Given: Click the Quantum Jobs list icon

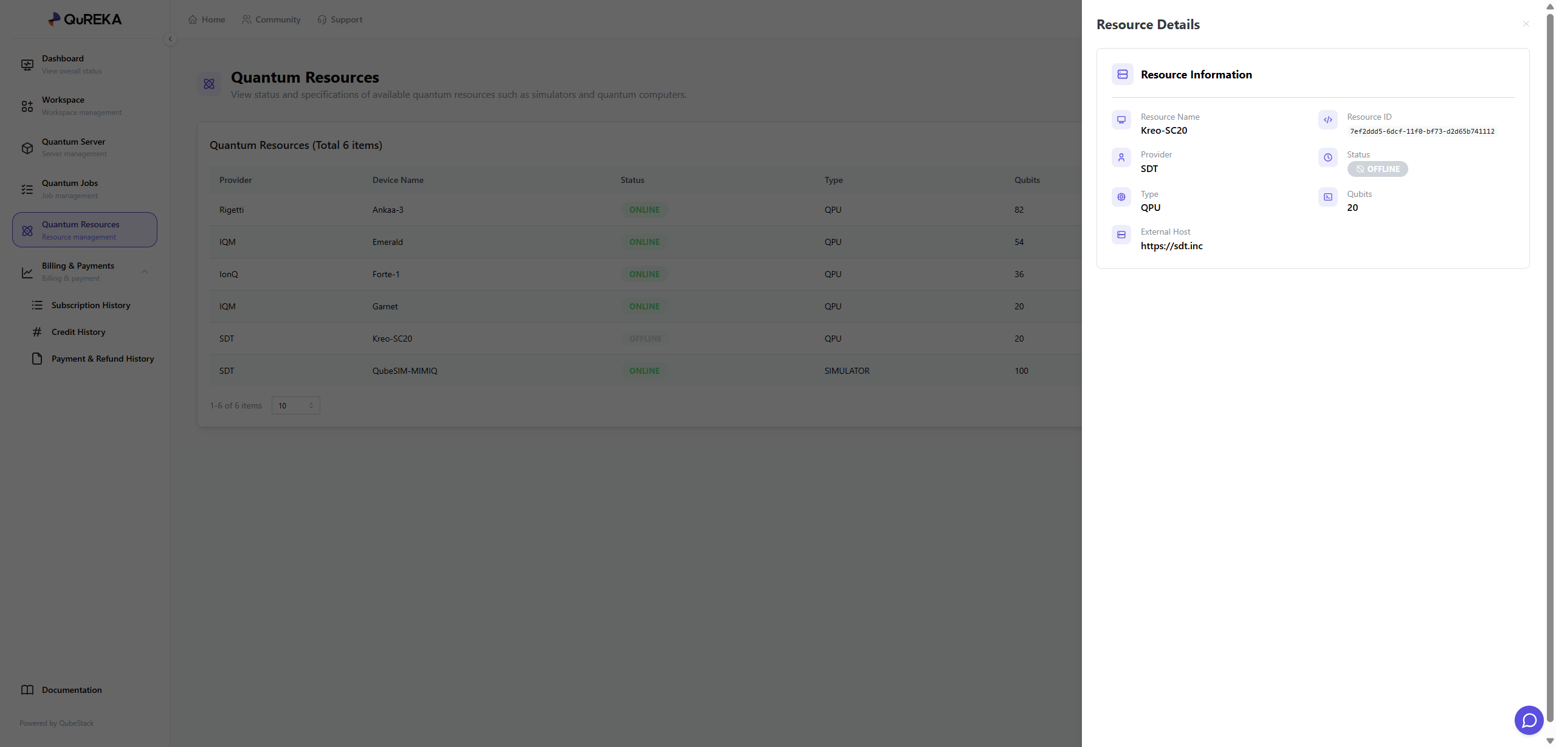Looking at the screenshot, I should point(27,189).
